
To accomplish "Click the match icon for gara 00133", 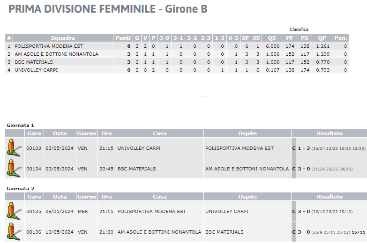I will pyautogui.click(x=14, y=148).
